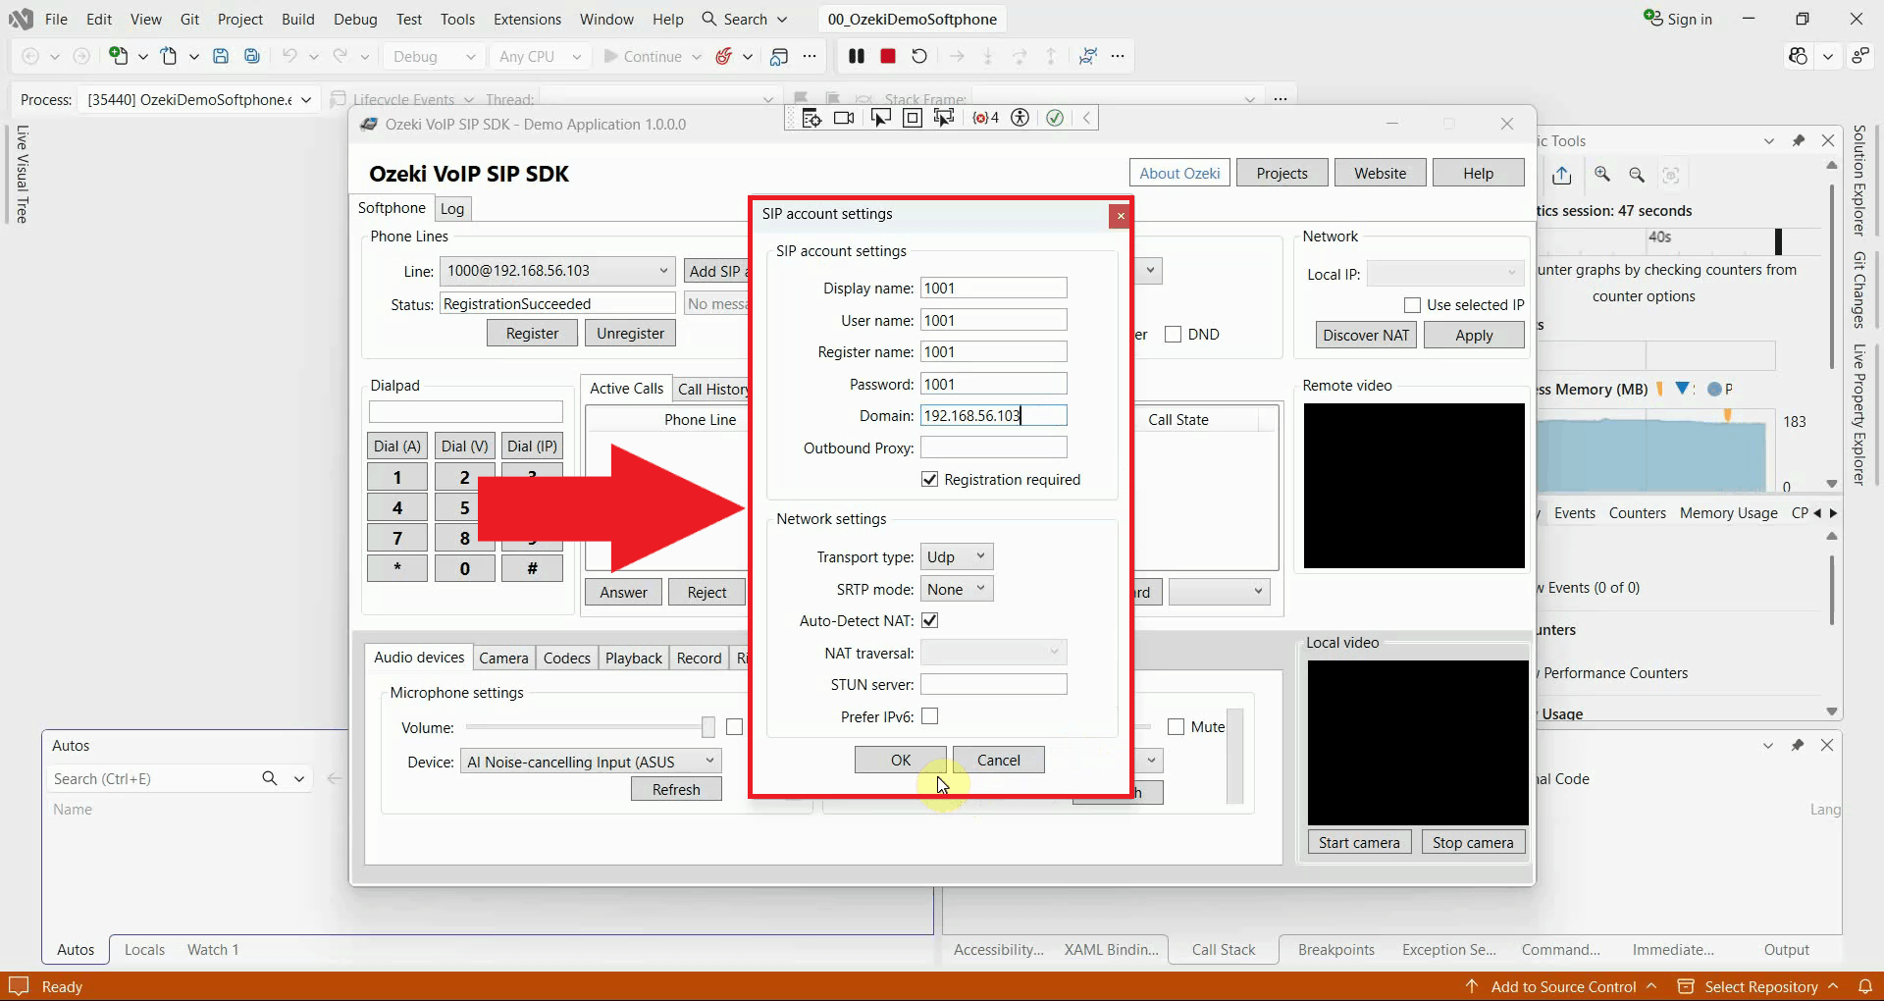Click the notifications bell in status bar
Image resolution: width=1884 pixels, height=1001 pixels.
[1865, 986]
